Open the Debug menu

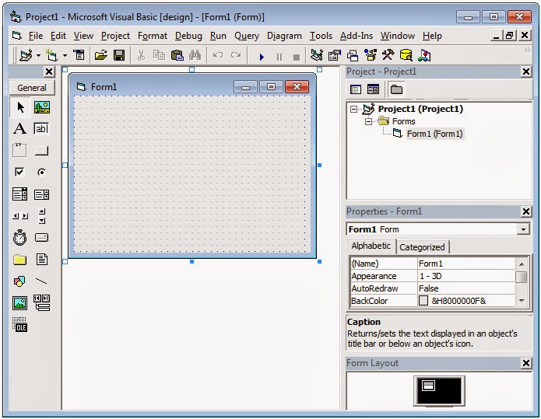(188, 36)
